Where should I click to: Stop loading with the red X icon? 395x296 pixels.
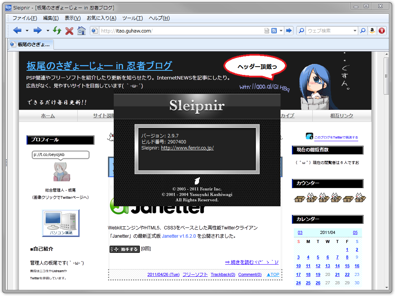pyautogui.click(x=69, y=31)
